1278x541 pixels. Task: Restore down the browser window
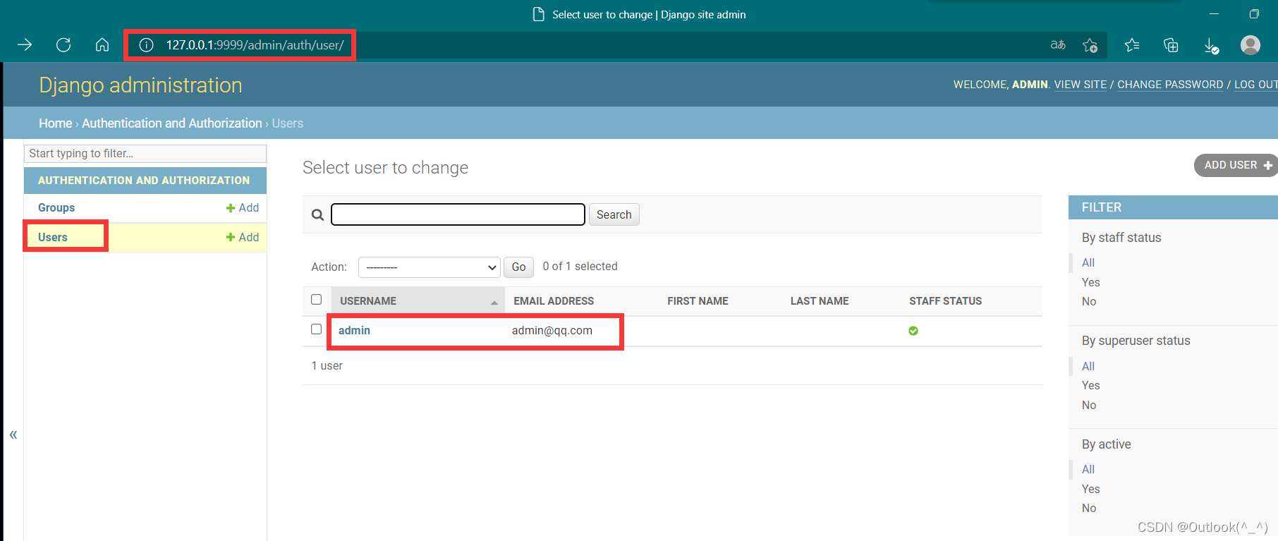(1254, 14)
